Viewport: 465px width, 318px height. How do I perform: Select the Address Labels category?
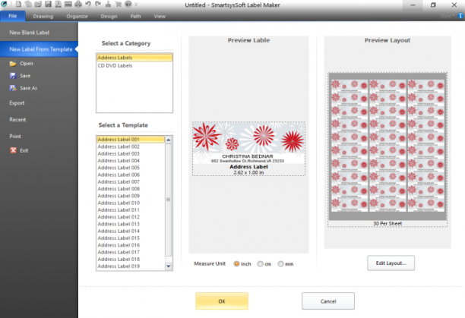pos(134,58)
